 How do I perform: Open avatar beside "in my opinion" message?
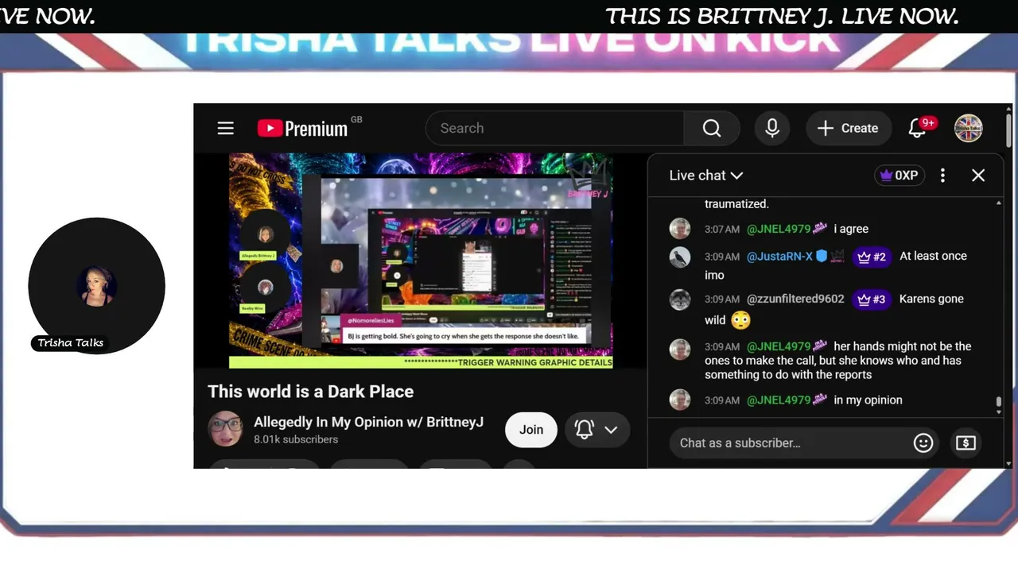(680, 400)
